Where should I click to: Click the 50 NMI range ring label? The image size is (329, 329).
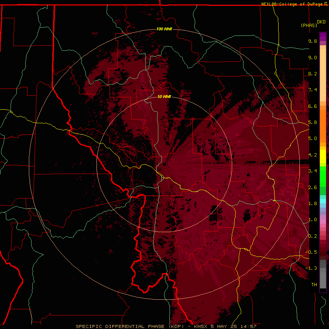pyautogui.click(x=164, y=97)
